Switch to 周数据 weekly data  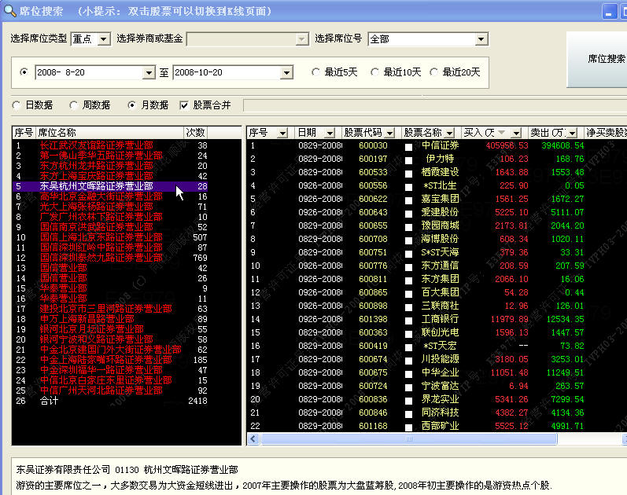click(74, 105)
